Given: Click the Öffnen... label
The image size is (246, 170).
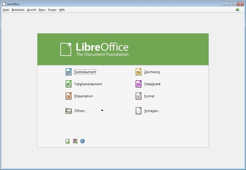Looking at the screenshot, I should [x=80, y=111].
